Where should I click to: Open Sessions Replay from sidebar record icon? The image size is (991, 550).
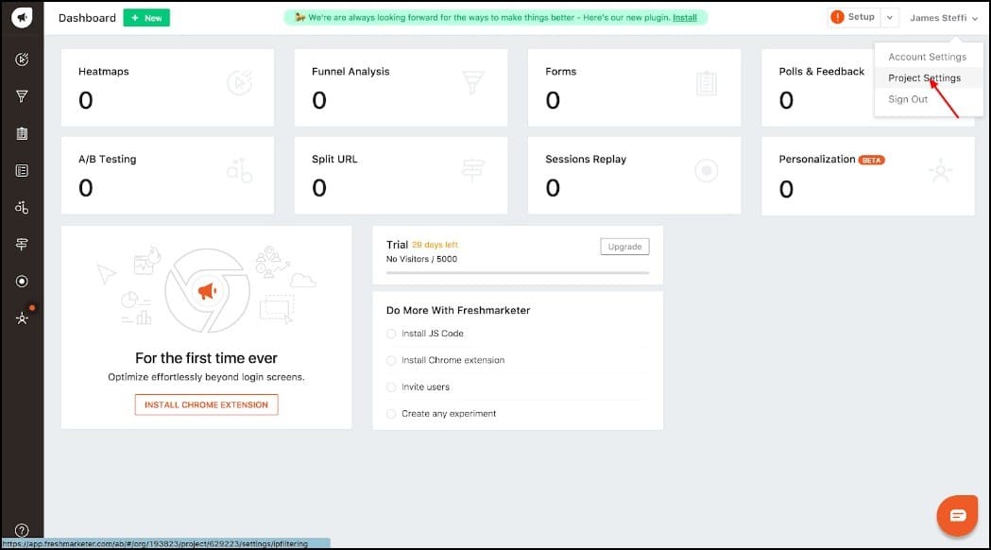[x=22, y=281]
